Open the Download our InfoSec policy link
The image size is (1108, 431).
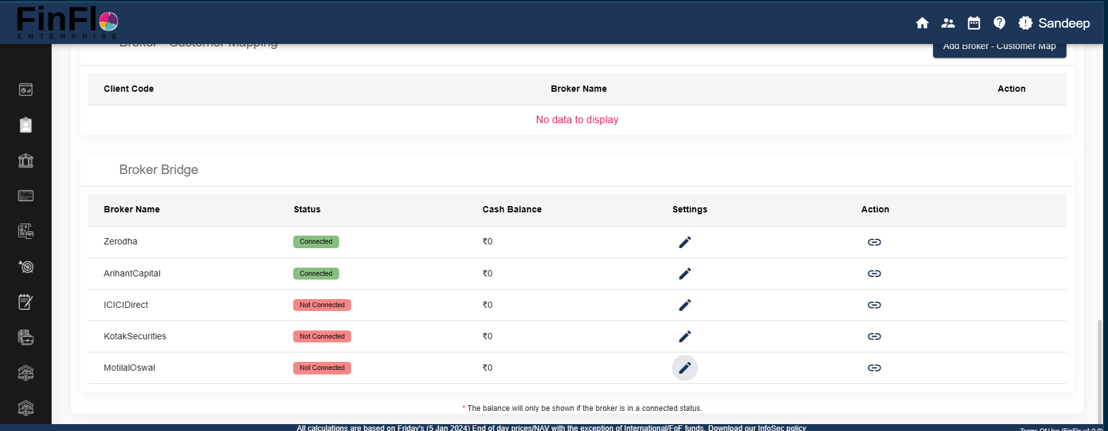[757, 428]
